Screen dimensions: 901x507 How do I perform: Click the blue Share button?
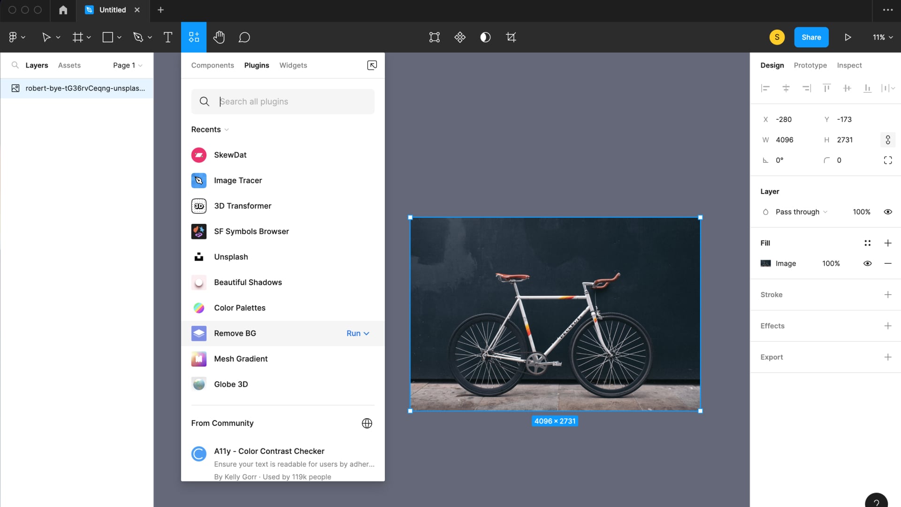click(811, 37)
